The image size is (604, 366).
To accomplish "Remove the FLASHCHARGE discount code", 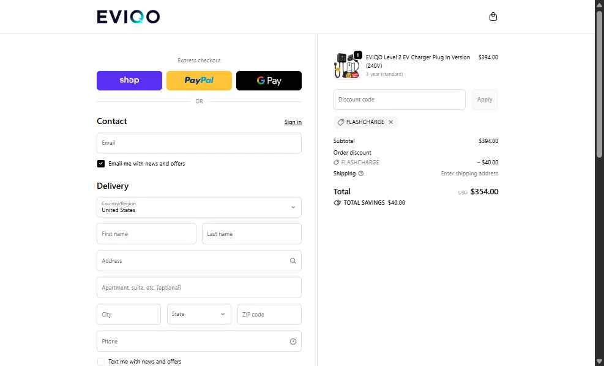I will [390, 122].
